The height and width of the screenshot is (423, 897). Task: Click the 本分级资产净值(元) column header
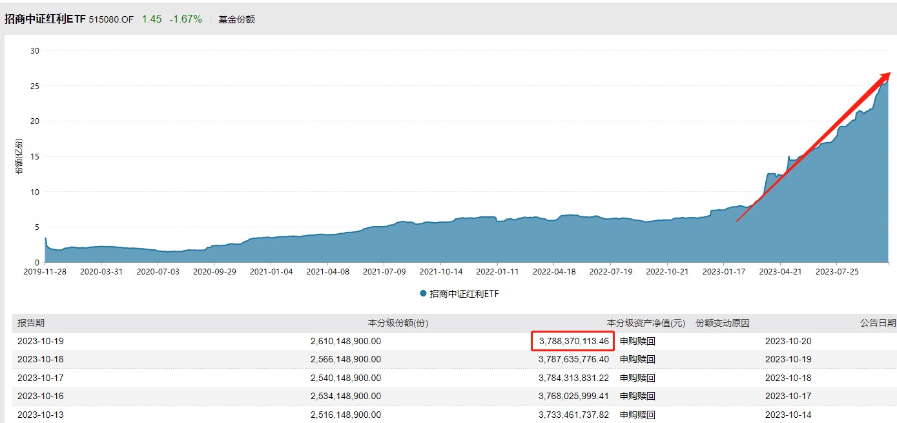[646, 323]
